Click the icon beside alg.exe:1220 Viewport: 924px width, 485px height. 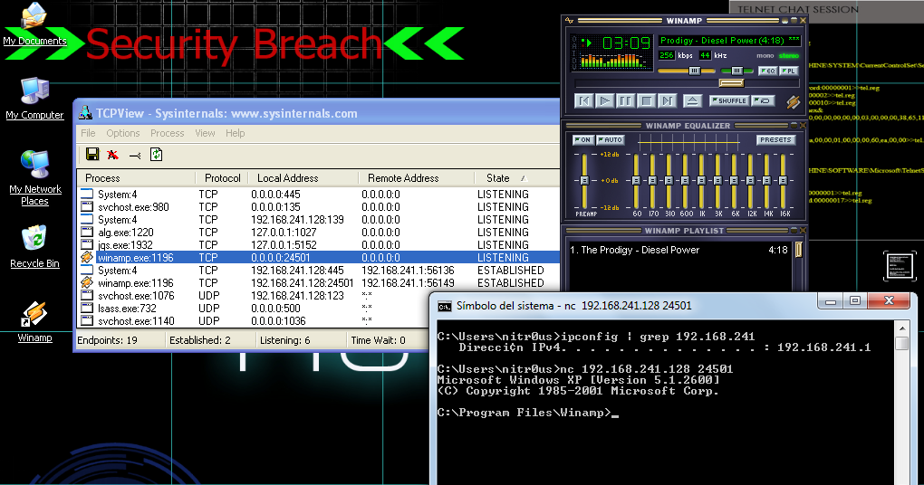[87, 232]
